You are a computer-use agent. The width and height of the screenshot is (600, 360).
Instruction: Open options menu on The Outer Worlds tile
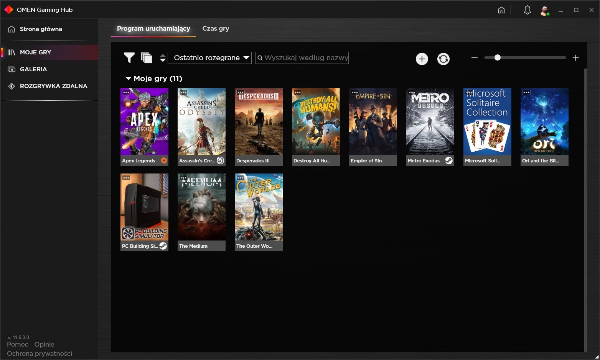tap(240, 178)
